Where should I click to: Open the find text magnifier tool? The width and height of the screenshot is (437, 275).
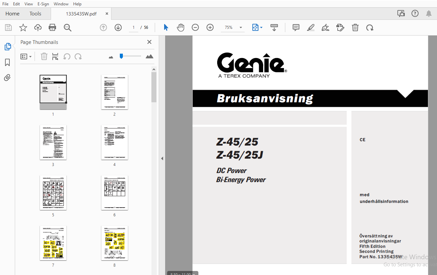(x=67, y=27)
